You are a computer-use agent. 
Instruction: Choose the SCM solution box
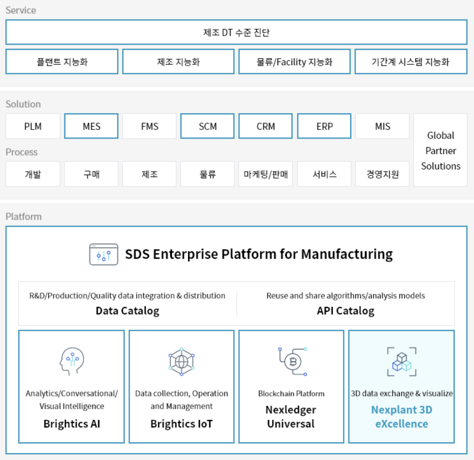[x=208, y=126]
